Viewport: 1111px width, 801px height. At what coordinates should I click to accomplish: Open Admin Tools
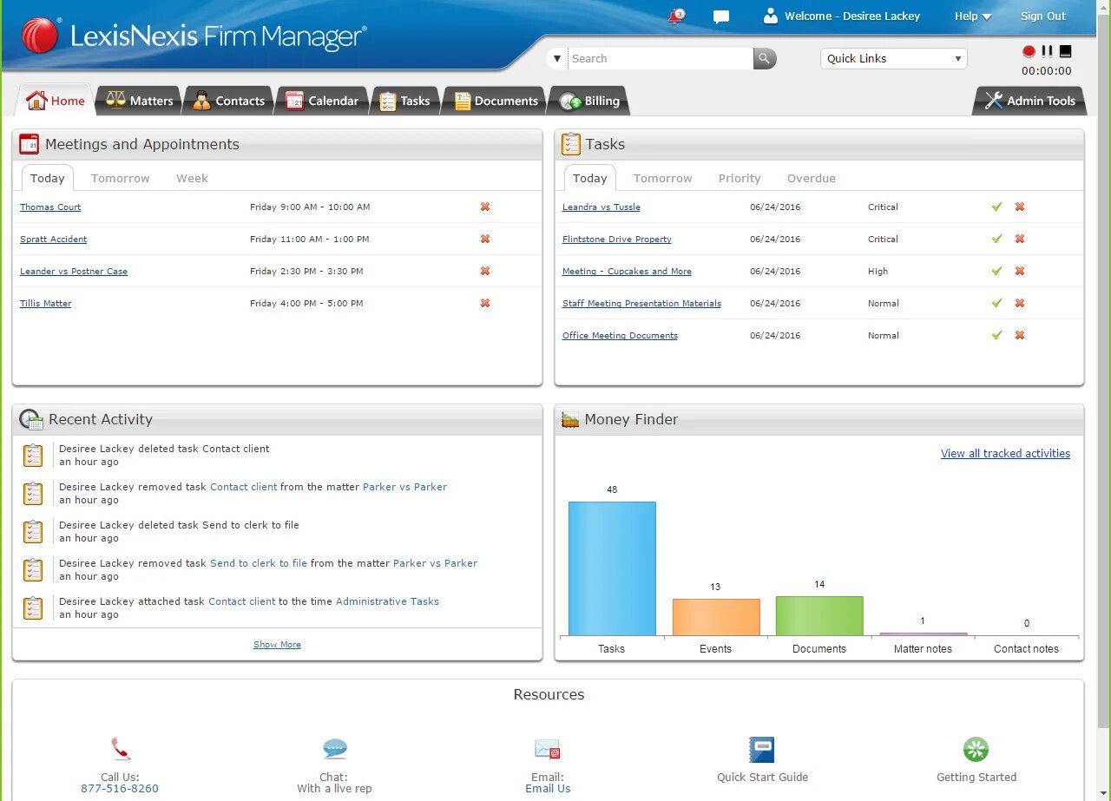point(1029,101)
